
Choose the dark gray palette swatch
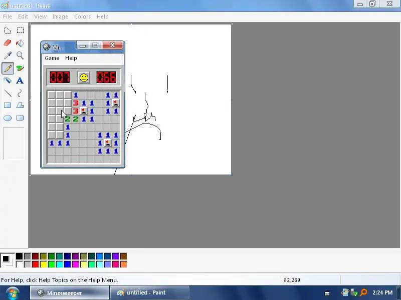click(x=27, y=256)
